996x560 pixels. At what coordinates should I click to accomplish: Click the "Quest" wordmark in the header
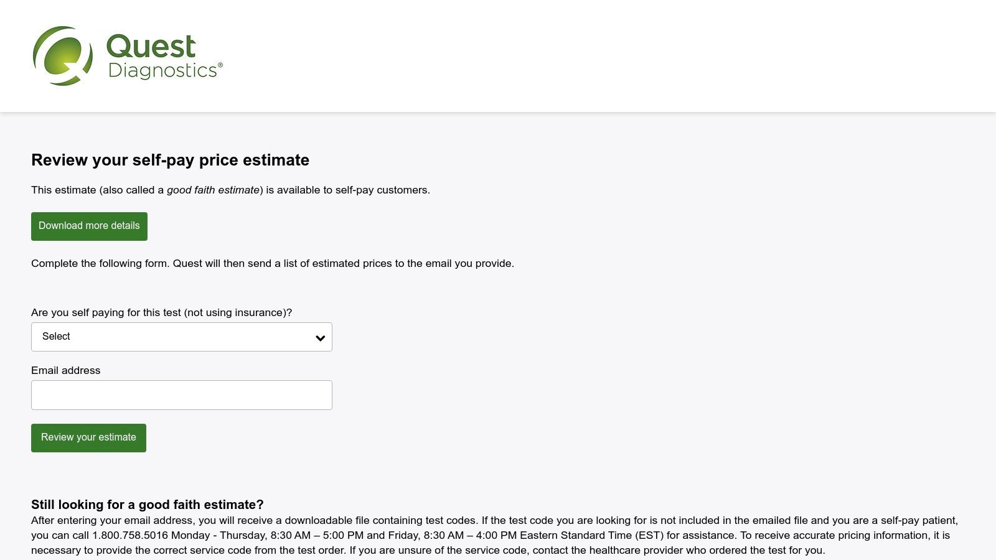pos(151,47)
